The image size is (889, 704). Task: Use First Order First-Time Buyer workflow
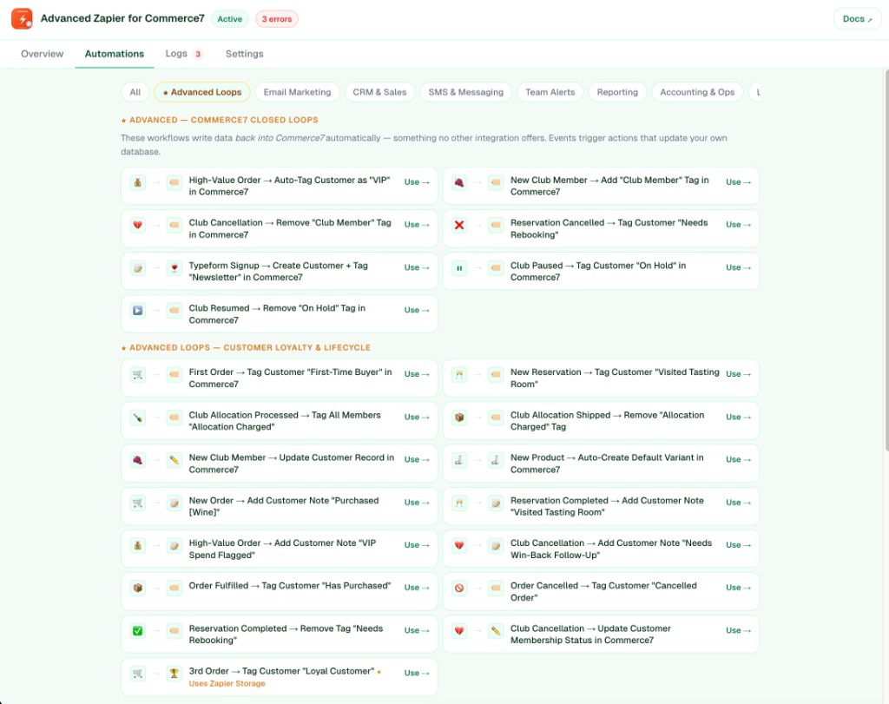click(x=417, y=375)
